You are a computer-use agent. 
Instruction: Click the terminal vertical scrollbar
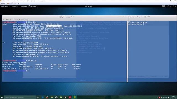(x=127, y=51)
